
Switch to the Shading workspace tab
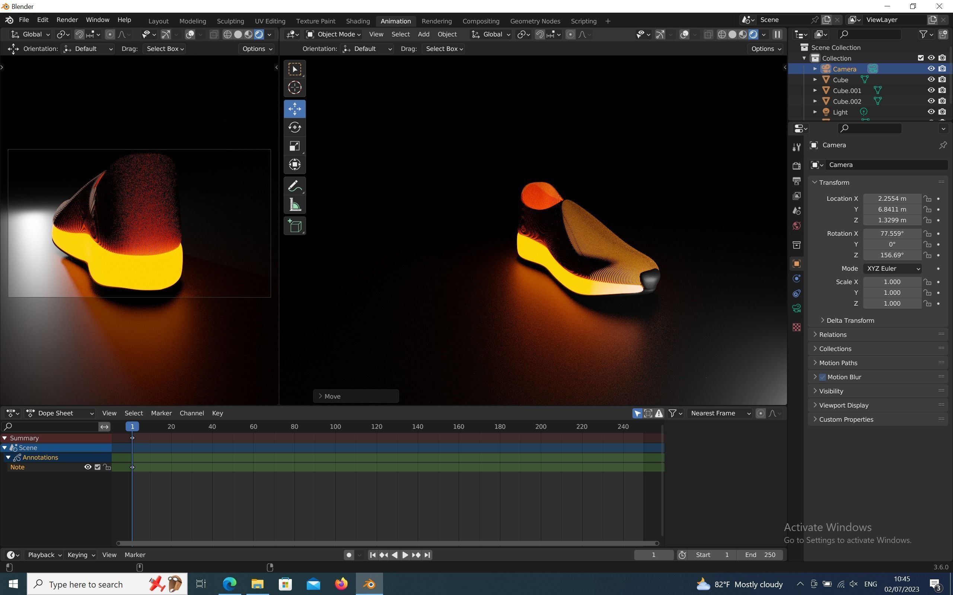tap(358, 21)
